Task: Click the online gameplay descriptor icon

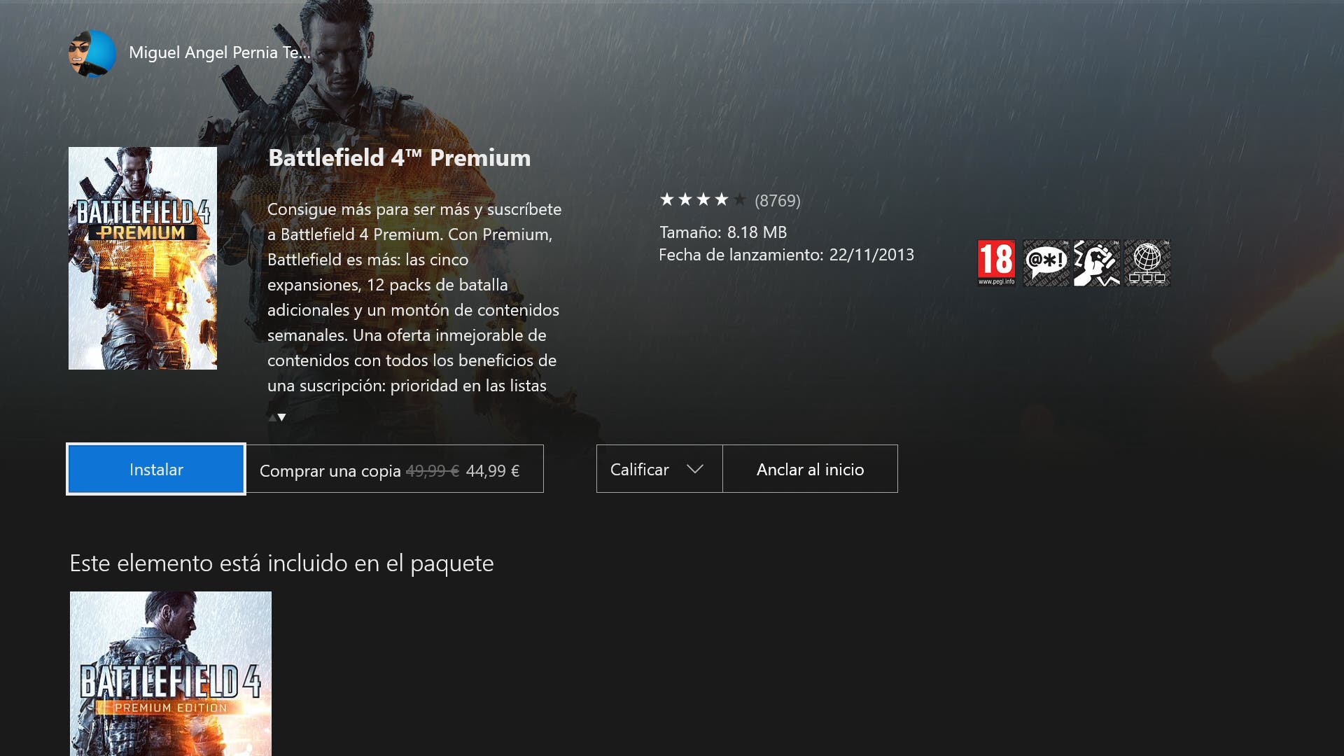Action: tap(1147, 263)
